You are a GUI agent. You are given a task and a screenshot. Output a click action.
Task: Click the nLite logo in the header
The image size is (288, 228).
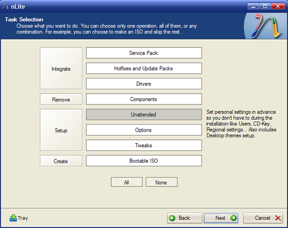tap(266, 26)
